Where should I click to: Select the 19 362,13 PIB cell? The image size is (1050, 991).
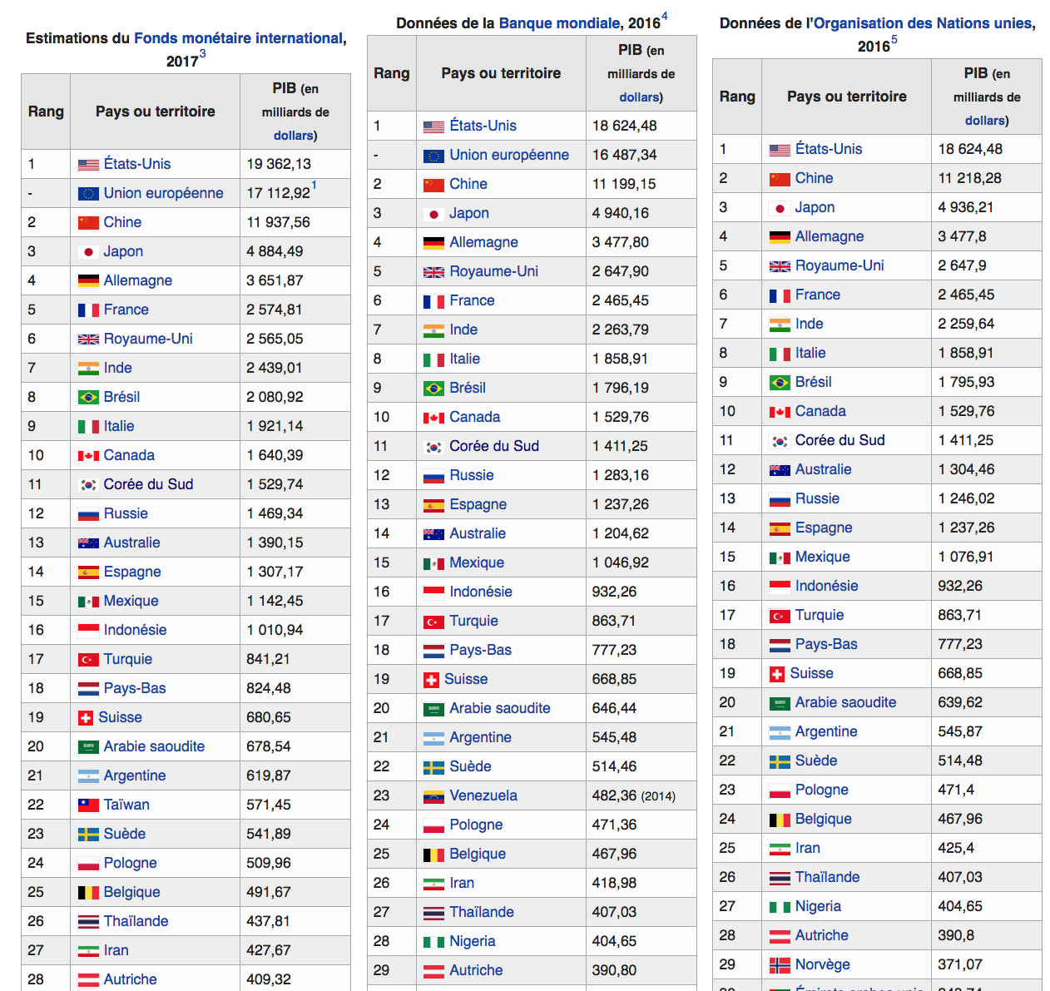pos(279,164)
